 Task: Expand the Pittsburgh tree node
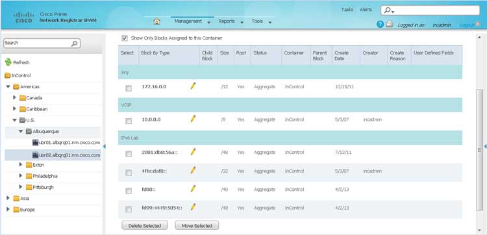[x=21, y=186]
